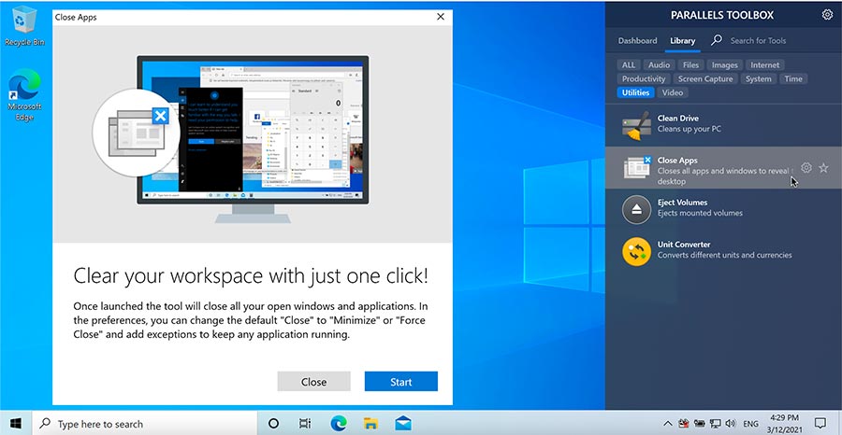Show hidden system tray icons chevron
The image size is (842, 435).
coord(667,423)
